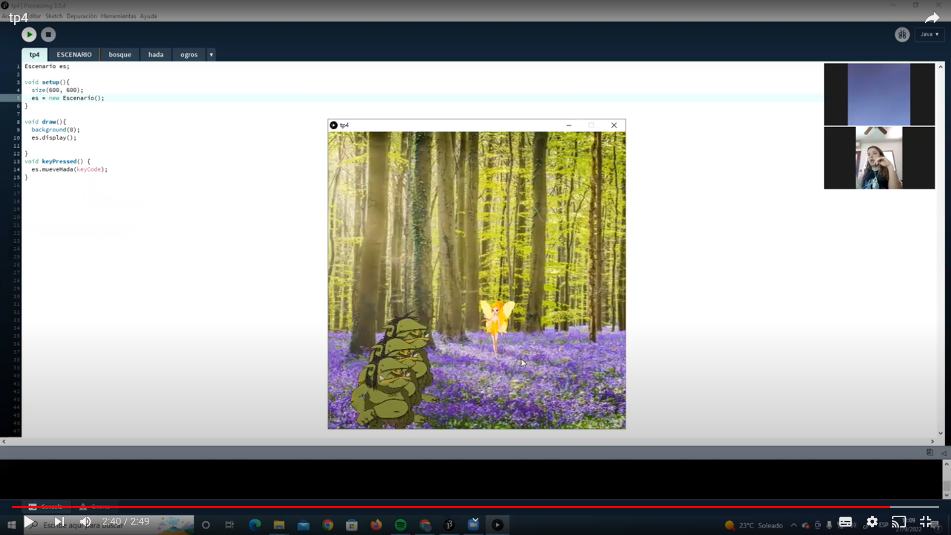Viewport: 951px width, 535px height.
Task: Open the Sketch menu
Action: [54, 16]
